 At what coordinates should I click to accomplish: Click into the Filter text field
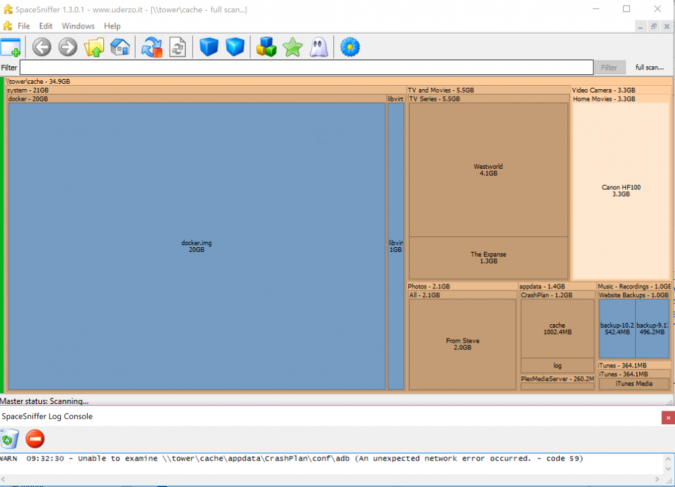[306, 68]
